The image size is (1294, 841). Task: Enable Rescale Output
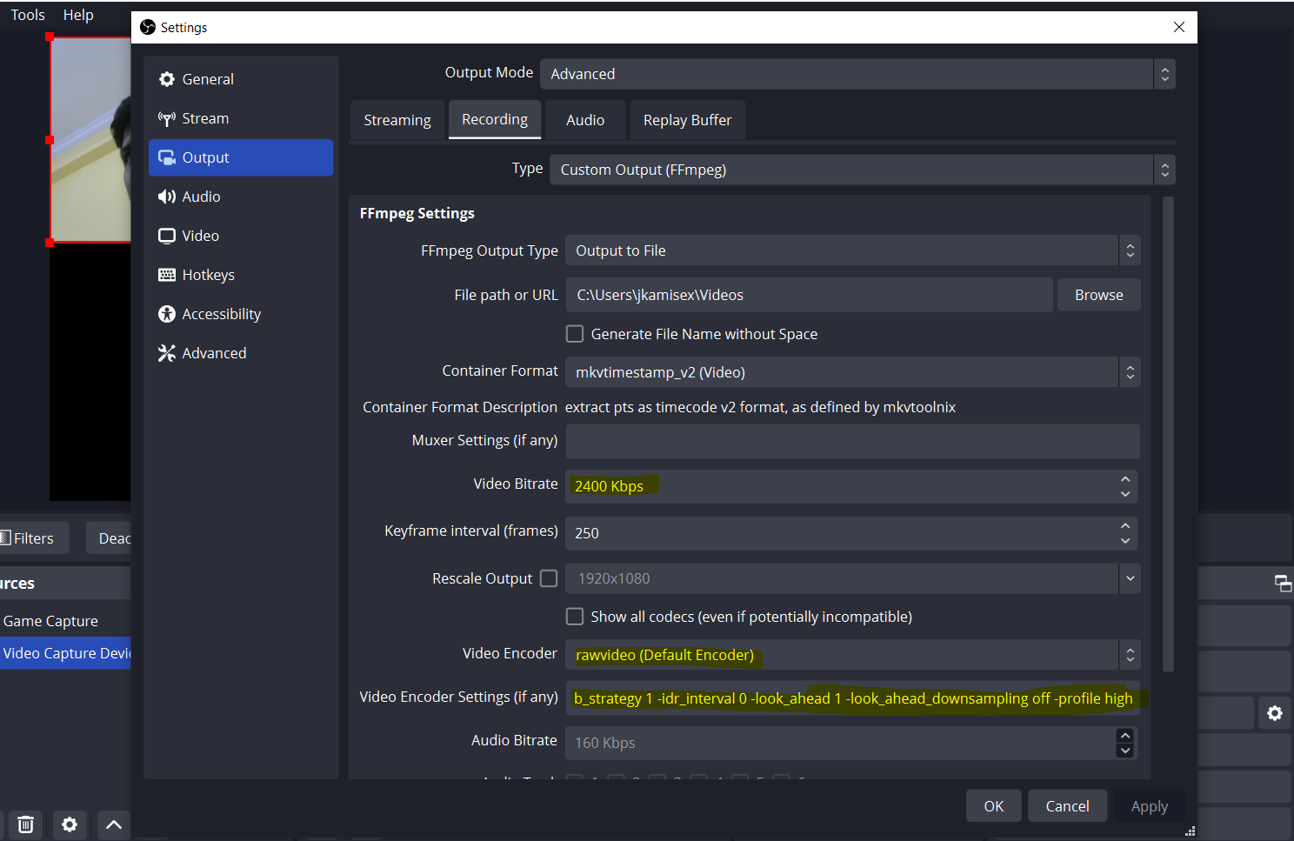pyautogui.click(x=548, y=577)
